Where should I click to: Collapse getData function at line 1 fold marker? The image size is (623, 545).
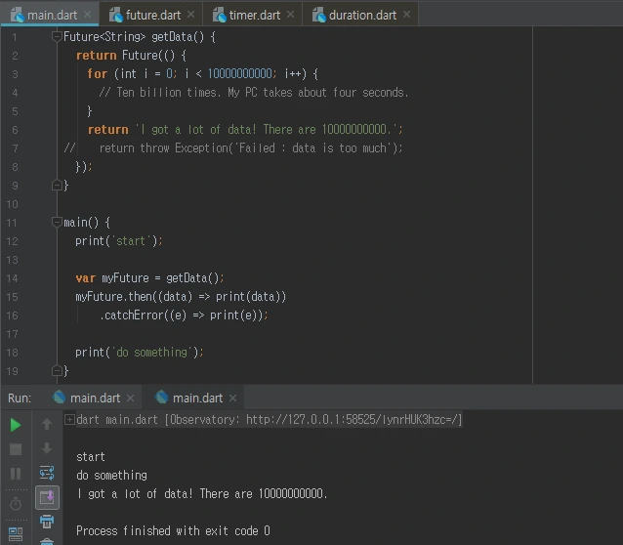coord(57,36)
